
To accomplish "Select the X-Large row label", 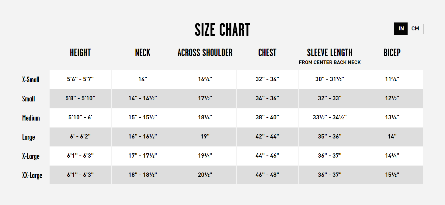I will (x=31, y=156).
